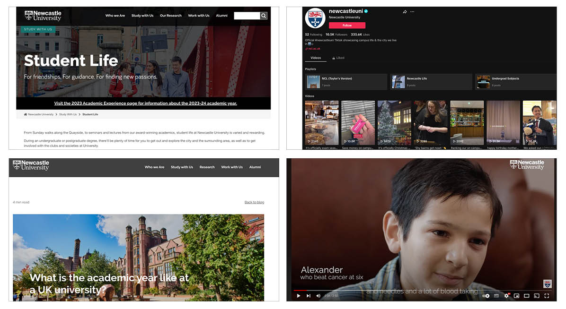The image size is (566, 309).
Task: Click the play button in the video player
Action: (x=299, y=296)
